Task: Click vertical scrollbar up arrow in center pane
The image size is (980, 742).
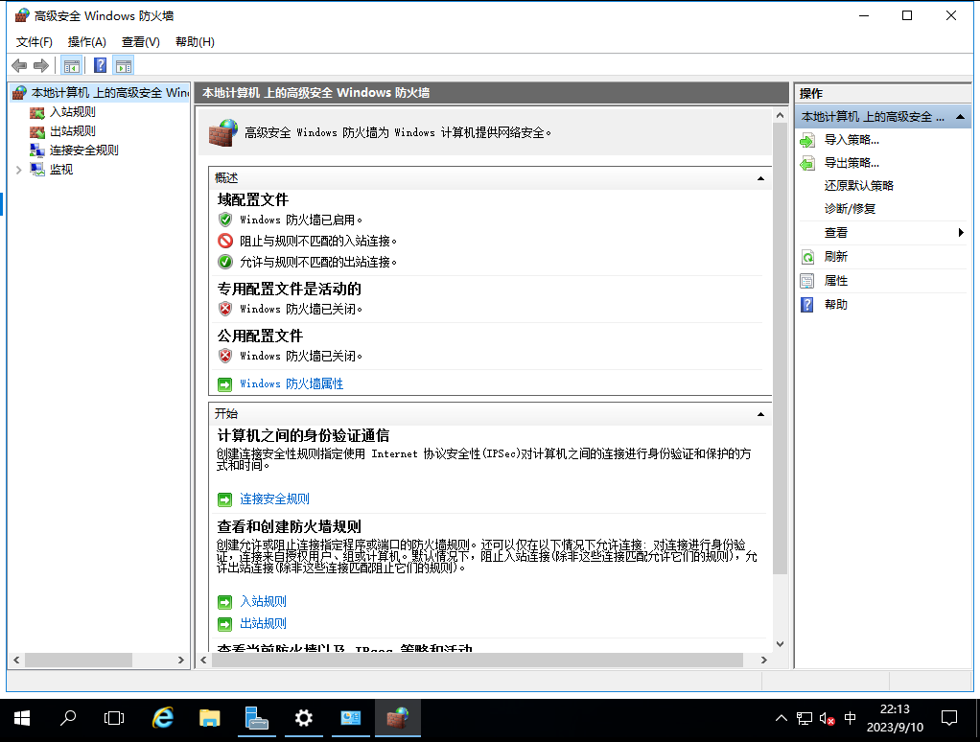Action: point(780,116)
